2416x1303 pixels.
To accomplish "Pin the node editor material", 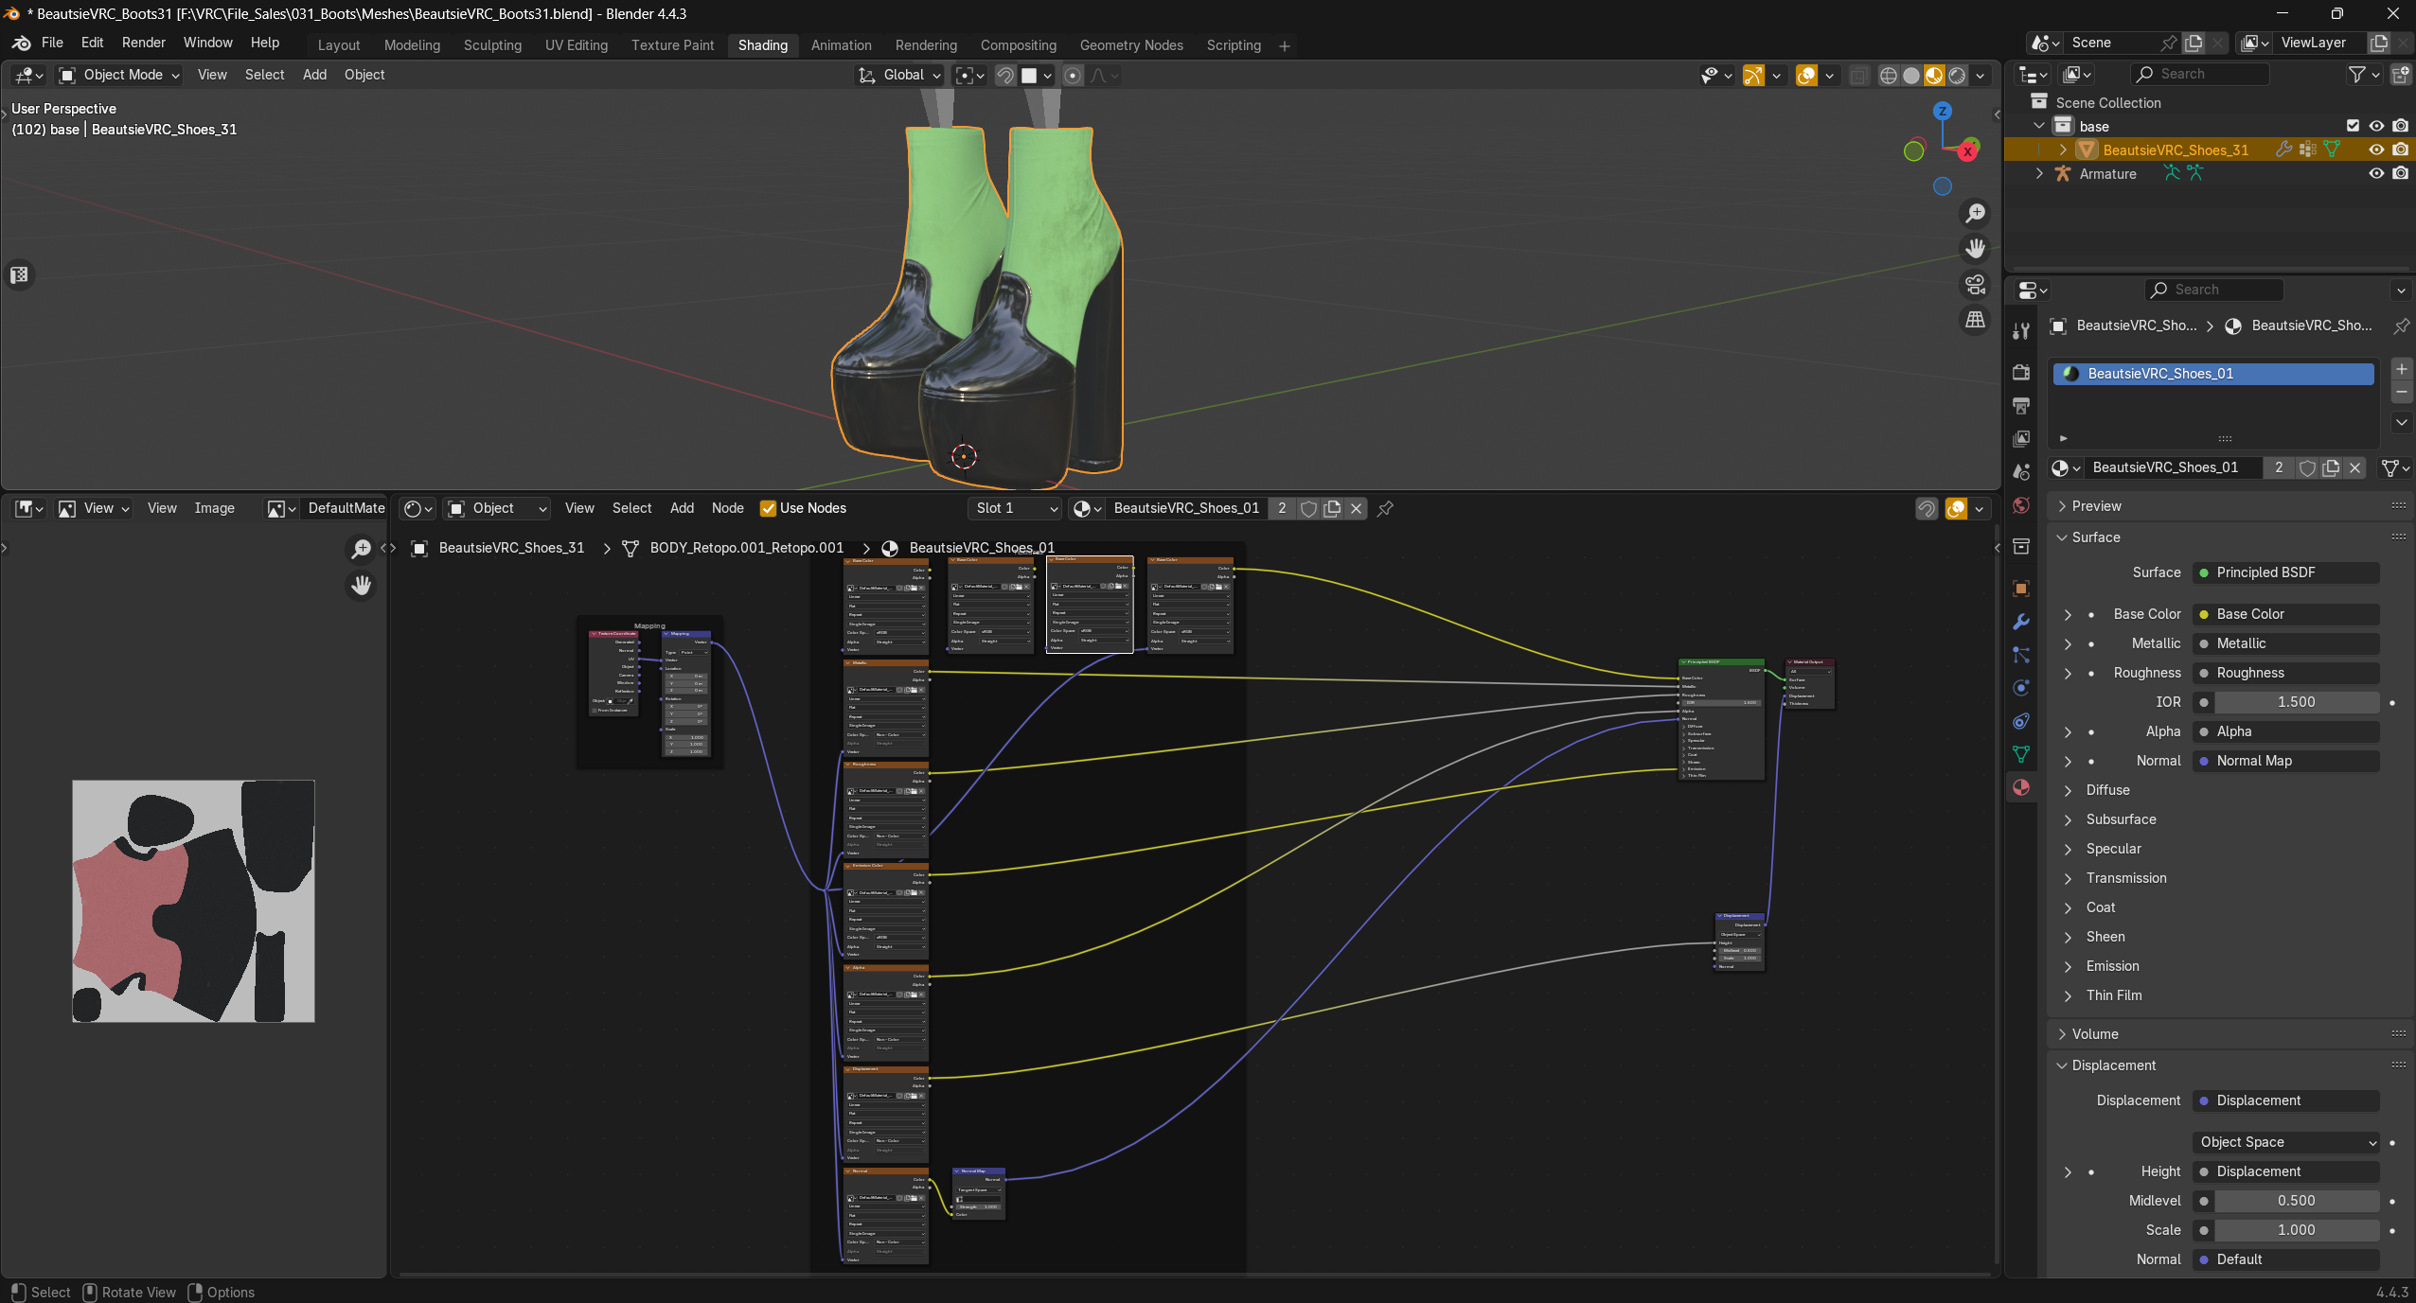I will point(1385,509).
